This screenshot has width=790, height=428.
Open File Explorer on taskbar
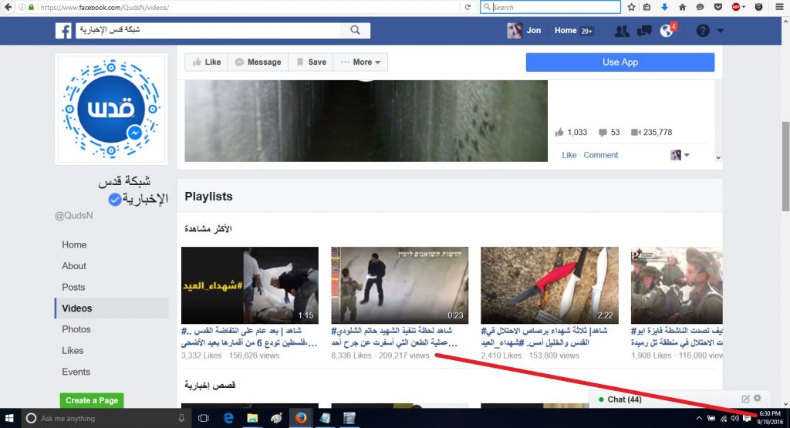click(252, 418)
